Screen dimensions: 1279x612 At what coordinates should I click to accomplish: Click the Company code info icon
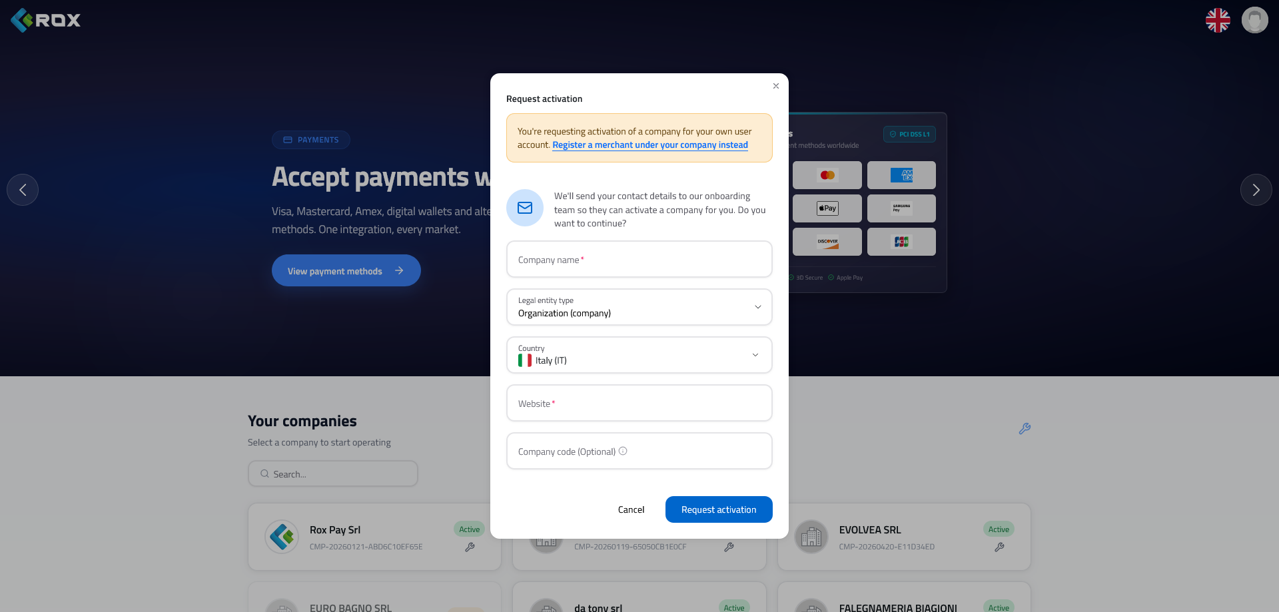tap(623, 451)
